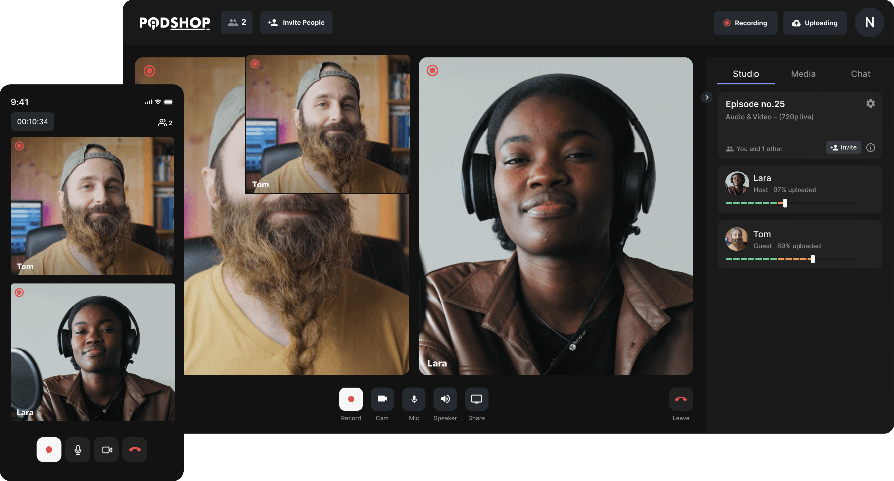
Task: Toggle the Cam button in the desktop toolbar
Action: click(382, 399)
